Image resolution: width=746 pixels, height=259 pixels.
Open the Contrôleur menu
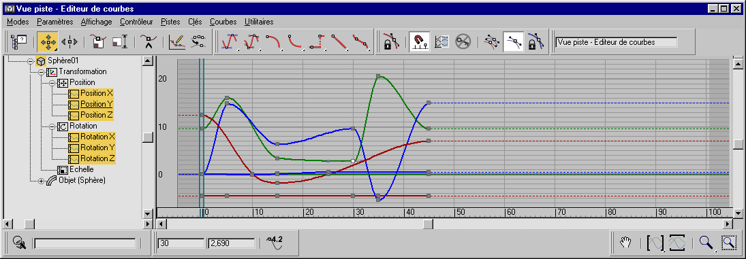point(136,22)
